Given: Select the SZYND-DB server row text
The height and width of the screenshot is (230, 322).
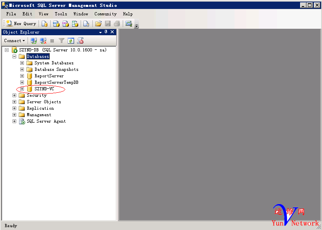Looking at the screenshot, I should 63,50.
